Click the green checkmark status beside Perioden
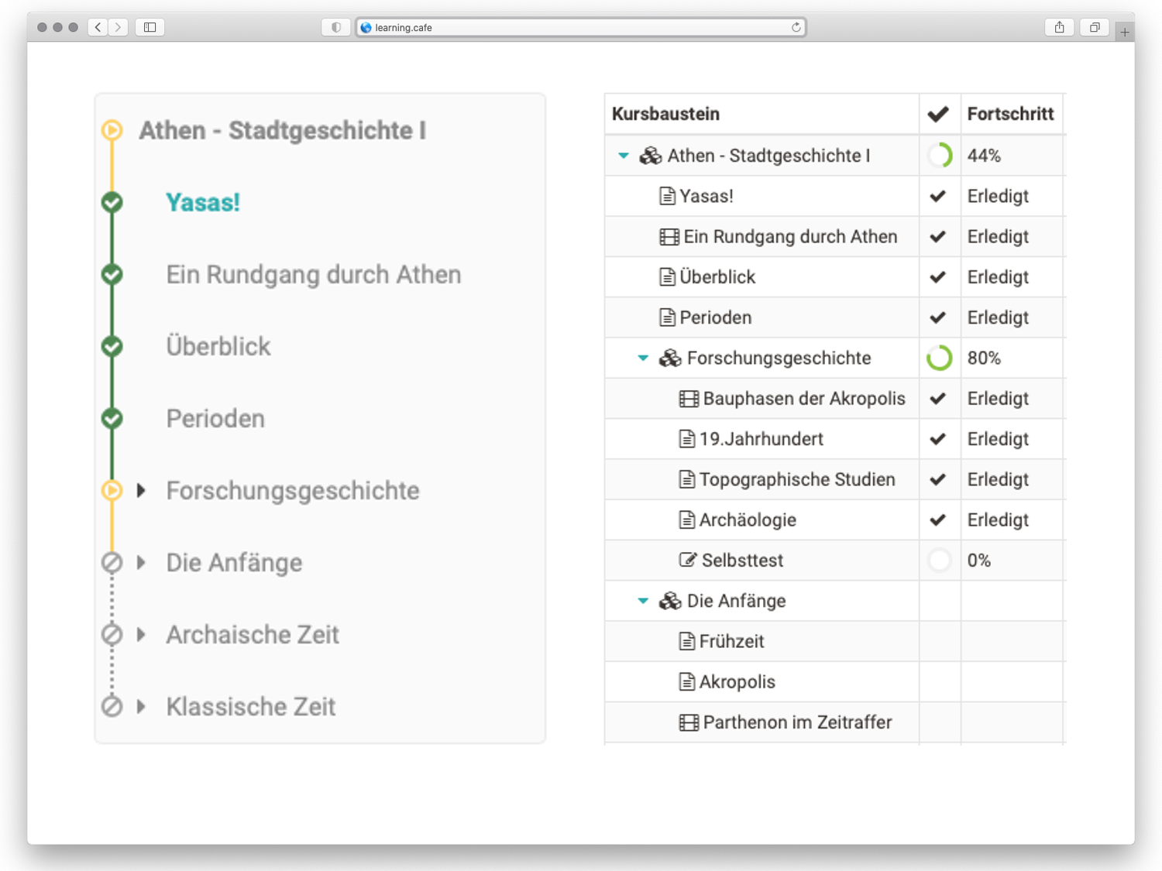 (112, 418)
